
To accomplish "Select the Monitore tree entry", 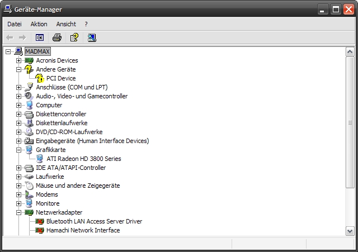I will (x=48, y=203).
